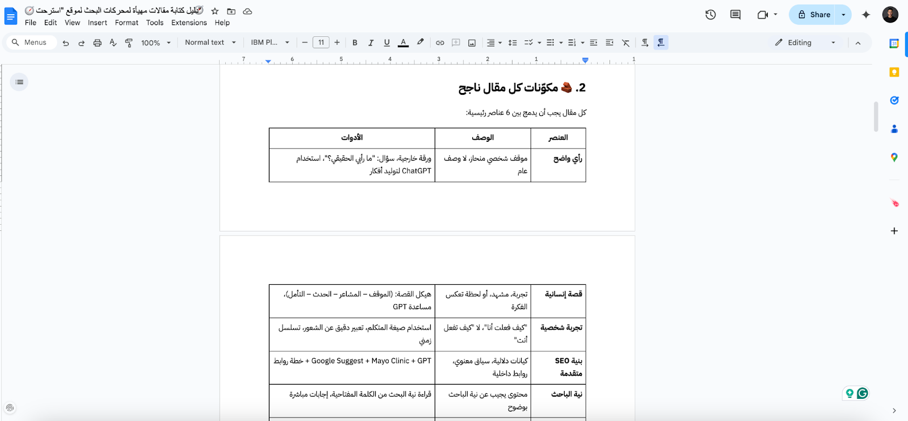Open the Editing mode dropdown

(x=805, y=43)
